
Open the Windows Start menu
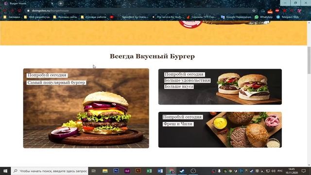tap(5, 171)
